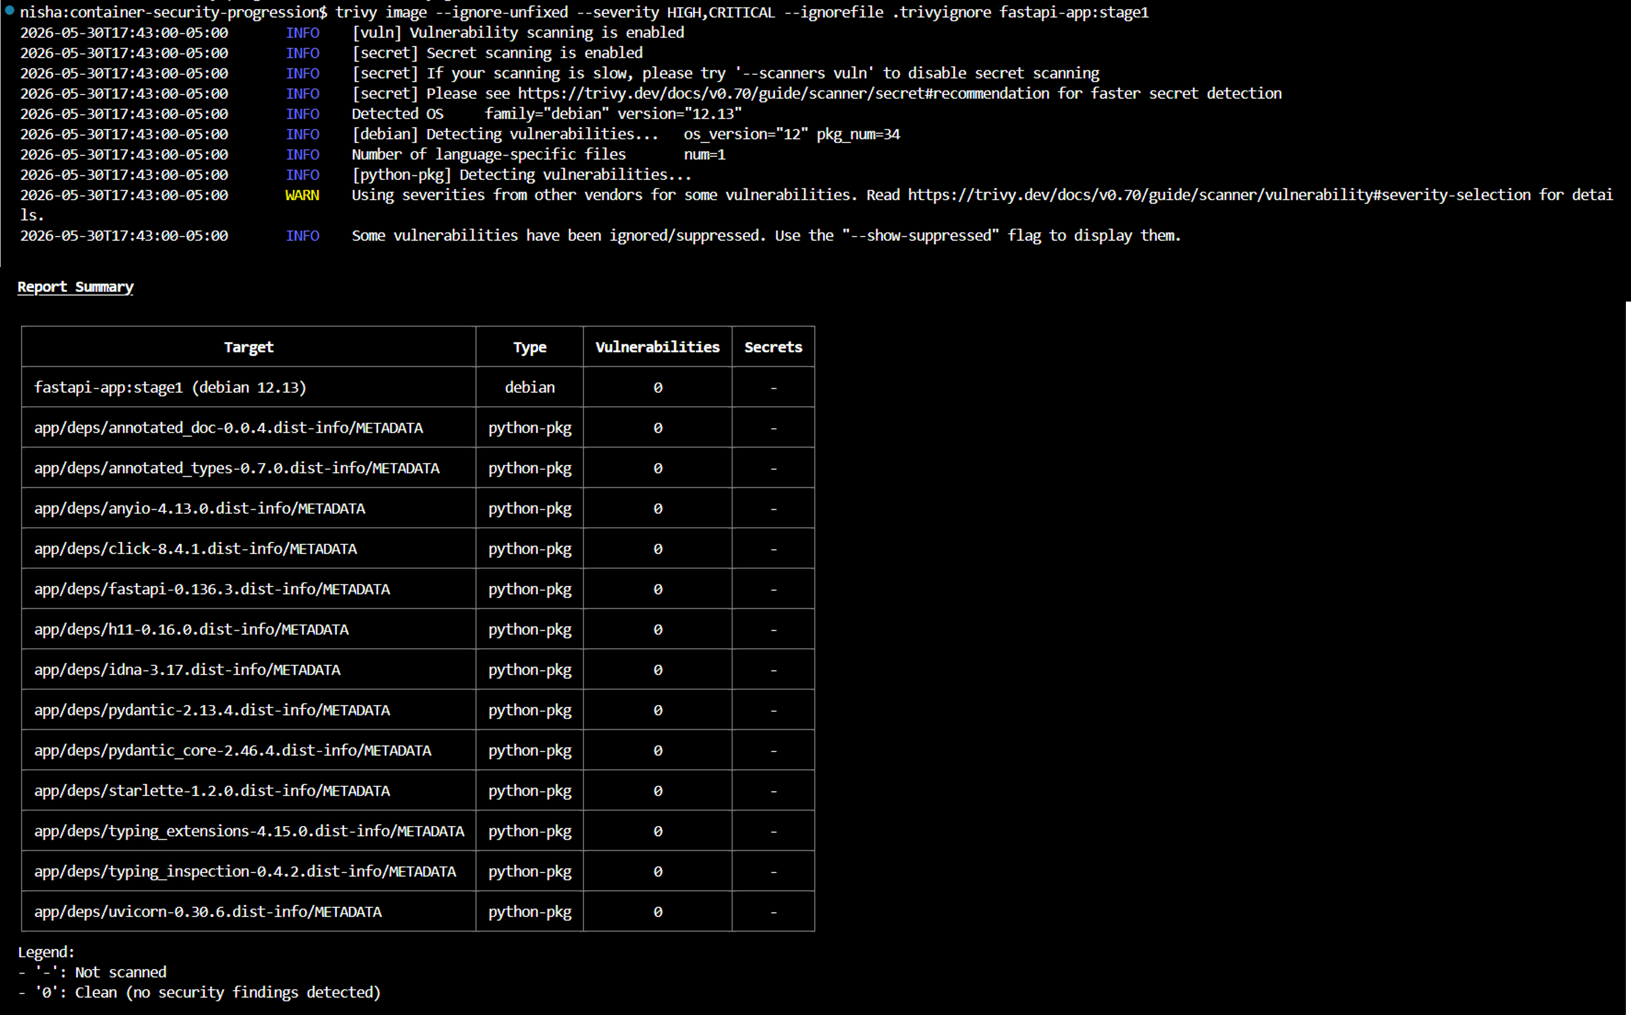The image size is (1631, 1015).
Task: Click the '0': Clean legend line
Action: point(199,992)
